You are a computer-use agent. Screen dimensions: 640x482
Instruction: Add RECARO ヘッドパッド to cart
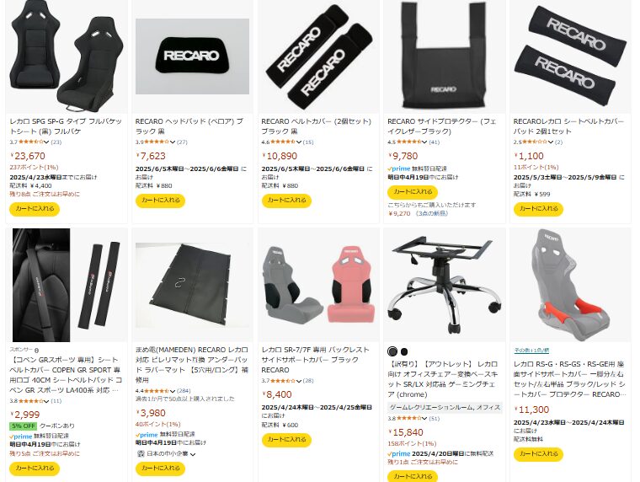coord(160,201)
